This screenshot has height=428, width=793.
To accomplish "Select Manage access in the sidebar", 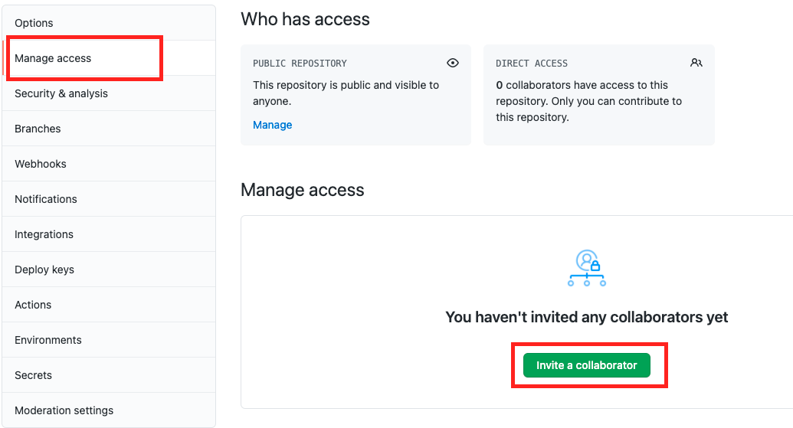I will point(109,58).
